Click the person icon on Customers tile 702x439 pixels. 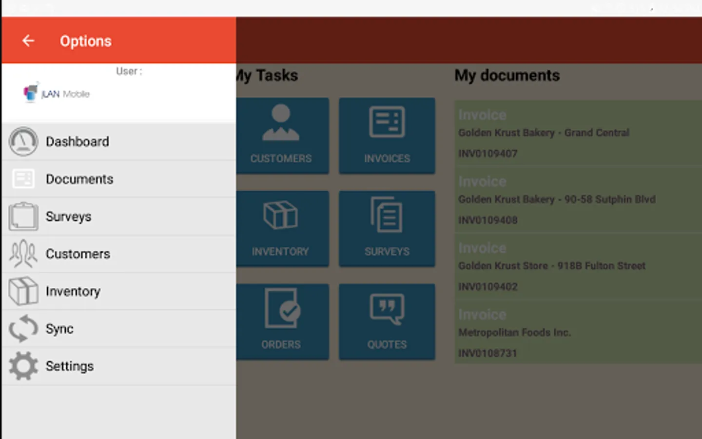281,122
